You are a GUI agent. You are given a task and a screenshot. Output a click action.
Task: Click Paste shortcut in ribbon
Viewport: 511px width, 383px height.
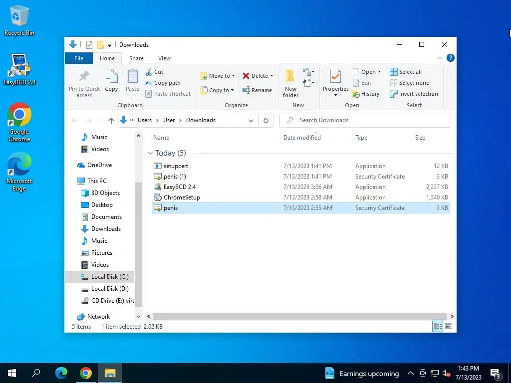click(x=168, y=94)
